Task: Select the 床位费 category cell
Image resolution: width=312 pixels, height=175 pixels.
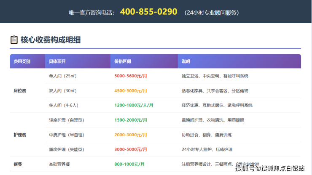Action: coord(20,91)
